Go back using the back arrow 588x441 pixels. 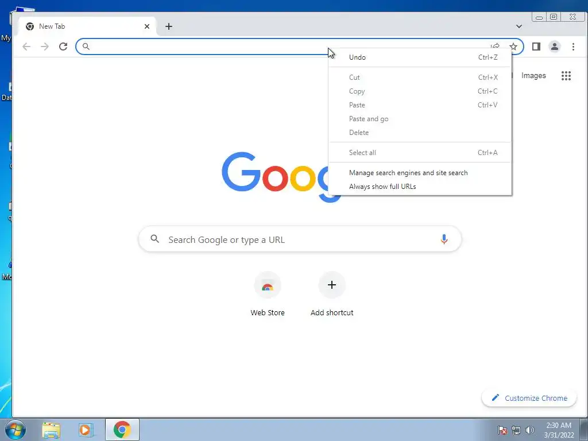[x=26, y=47]
